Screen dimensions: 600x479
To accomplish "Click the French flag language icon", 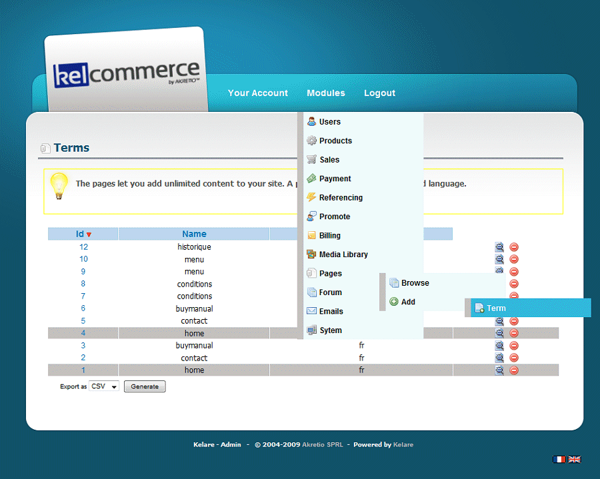I will pos(559,459).
